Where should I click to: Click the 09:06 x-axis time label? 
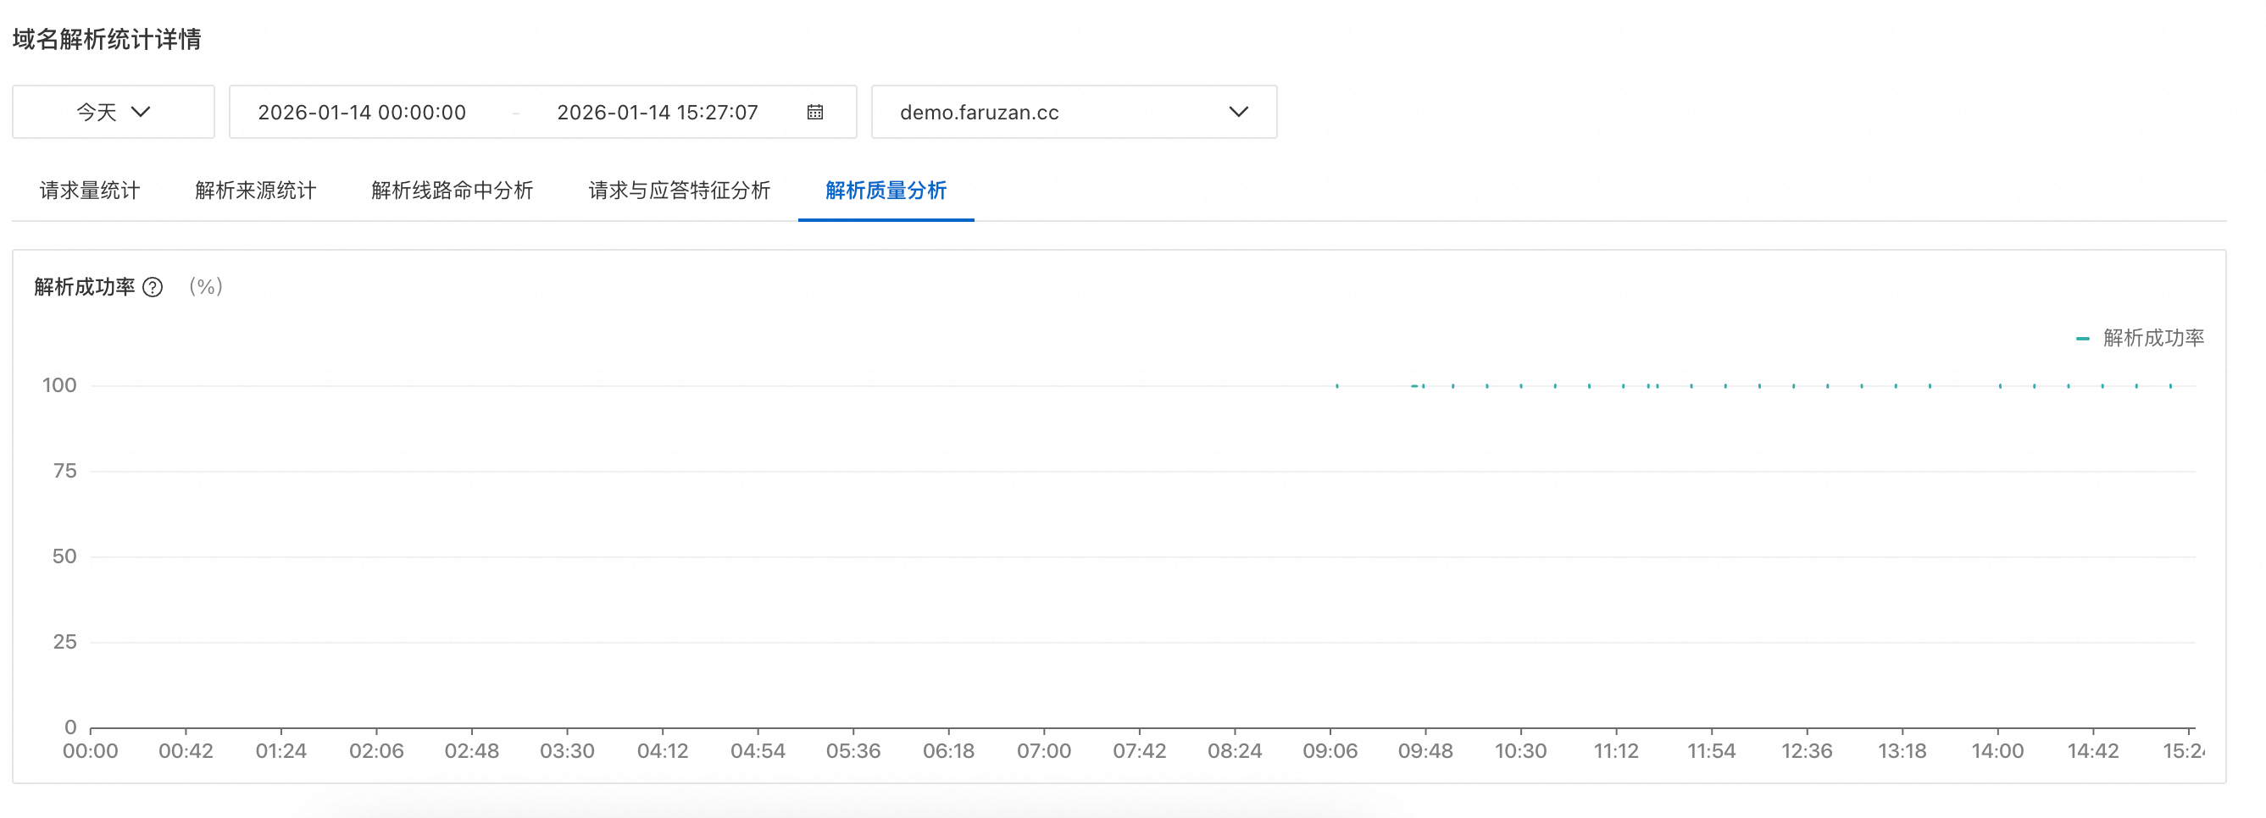(x=1330, y=751)
